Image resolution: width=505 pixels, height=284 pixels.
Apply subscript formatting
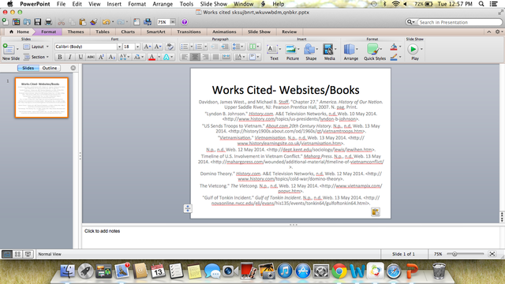[x=111, y=57]
